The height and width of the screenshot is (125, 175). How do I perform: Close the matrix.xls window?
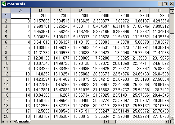[171, 4]
